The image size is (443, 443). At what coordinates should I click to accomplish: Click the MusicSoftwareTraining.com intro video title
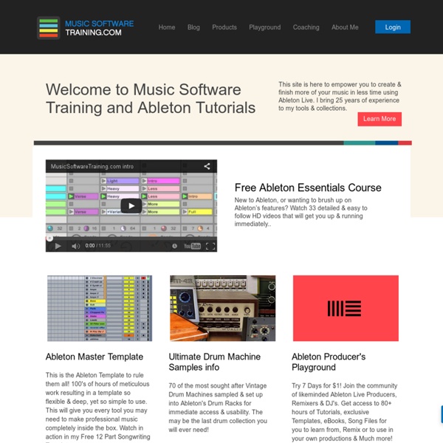(x=92, y=166)
